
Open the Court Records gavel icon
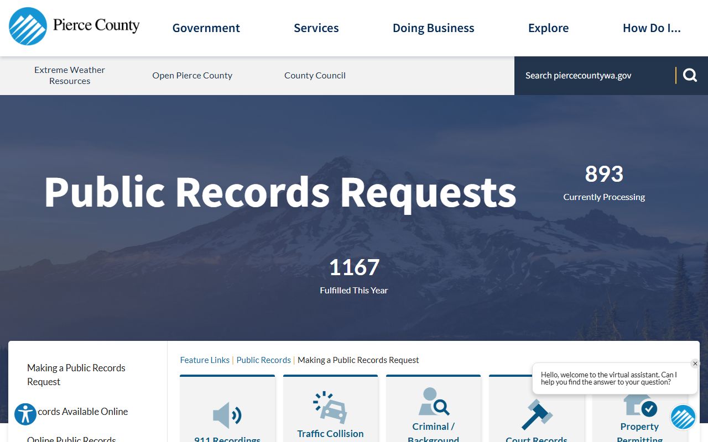tap(537, 415)
